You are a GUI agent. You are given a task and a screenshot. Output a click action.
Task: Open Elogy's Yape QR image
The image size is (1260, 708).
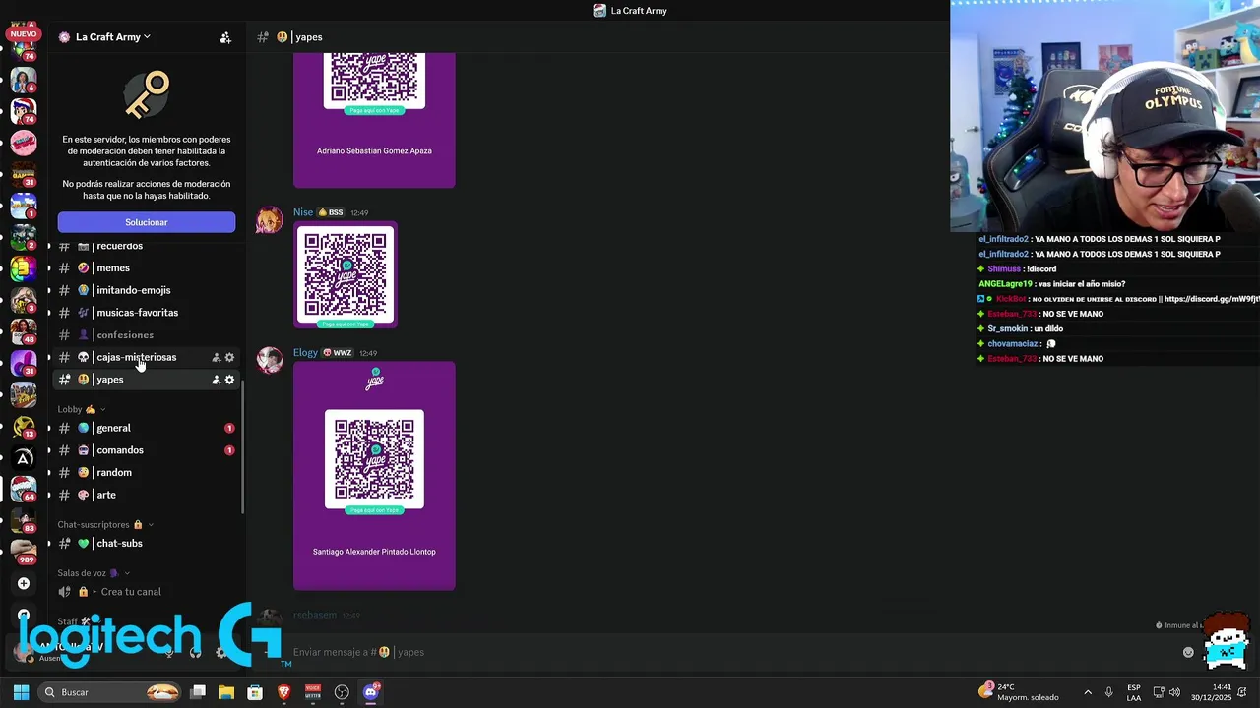(x=374, y=476)
